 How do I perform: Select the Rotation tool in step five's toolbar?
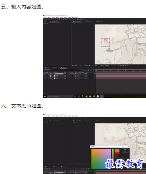click(51, 19)
